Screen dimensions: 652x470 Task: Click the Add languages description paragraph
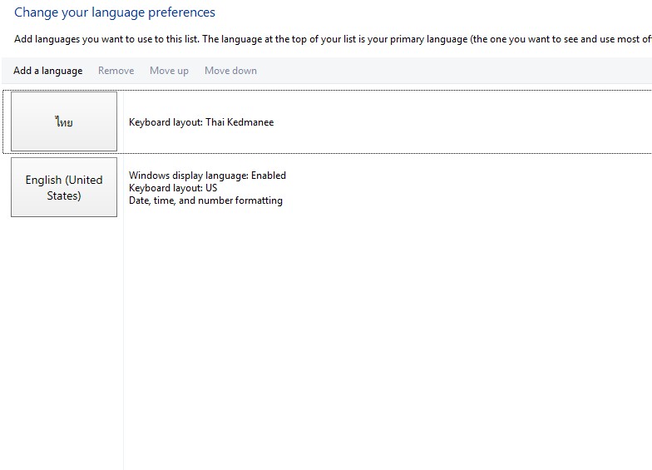click(333, 39)
